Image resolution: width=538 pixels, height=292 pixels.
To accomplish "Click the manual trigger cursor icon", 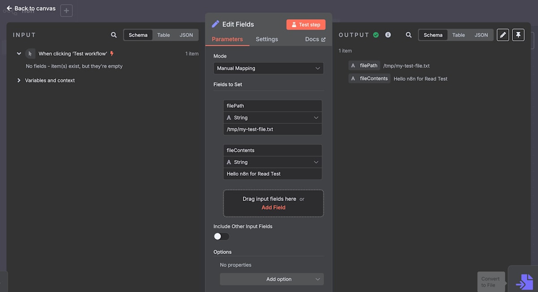I will pos(30,53).
